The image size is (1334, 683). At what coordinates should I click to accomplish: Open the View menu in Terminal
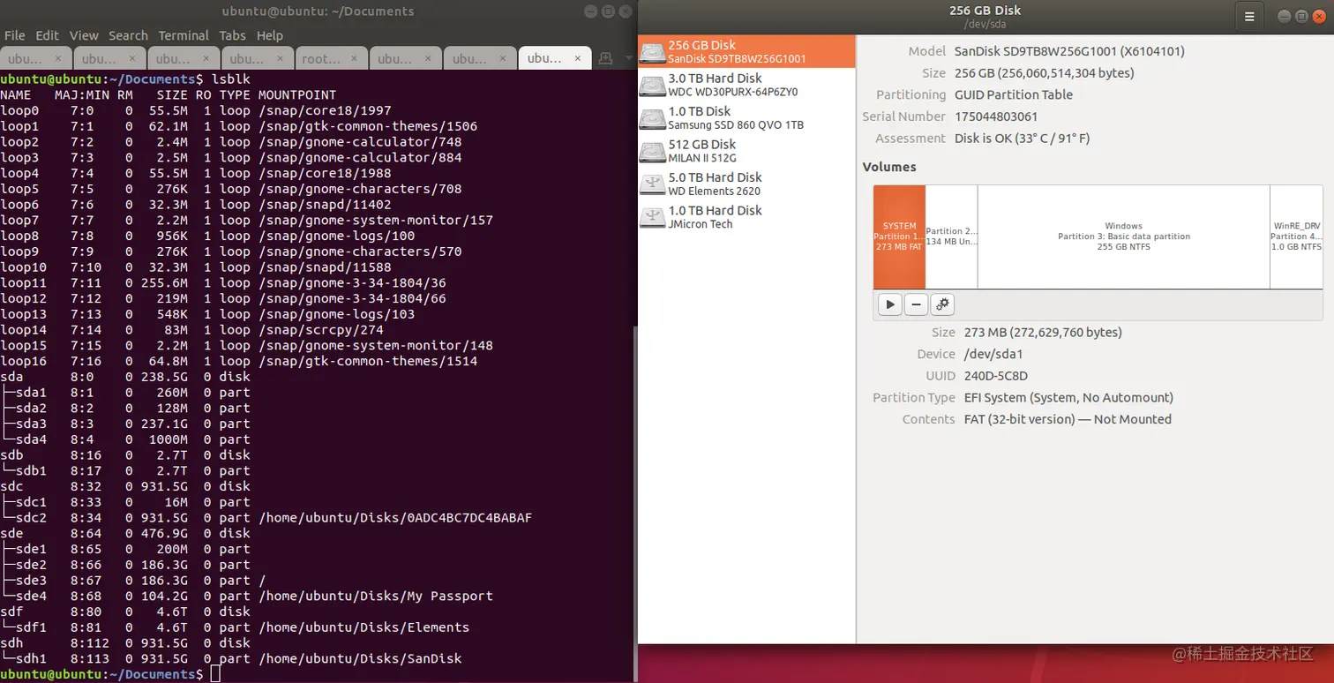pyautogui.click(x=84, y=35)
